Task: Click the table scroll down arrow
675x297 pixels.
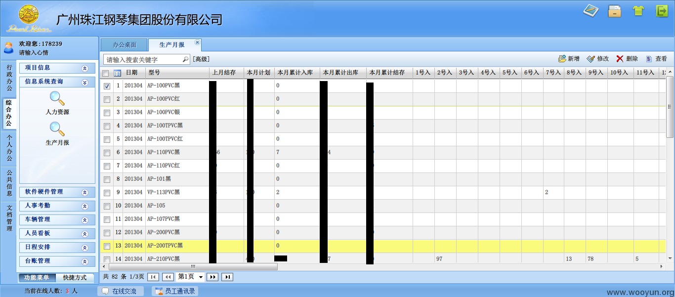Action: pyautogui.click(x=670, y=258)
